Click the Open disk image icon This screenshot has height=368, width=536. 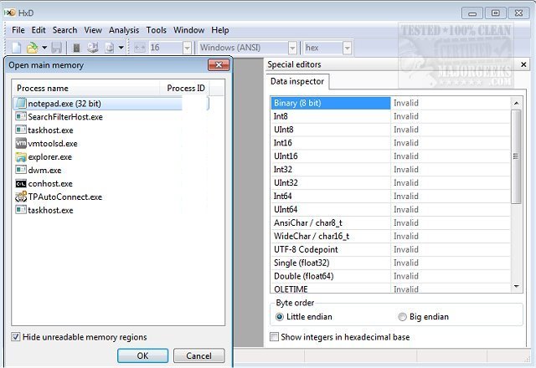click(x=110, y=48)
